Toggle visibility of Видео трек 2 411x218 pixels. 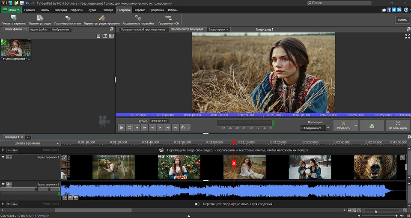click(9, 150)
